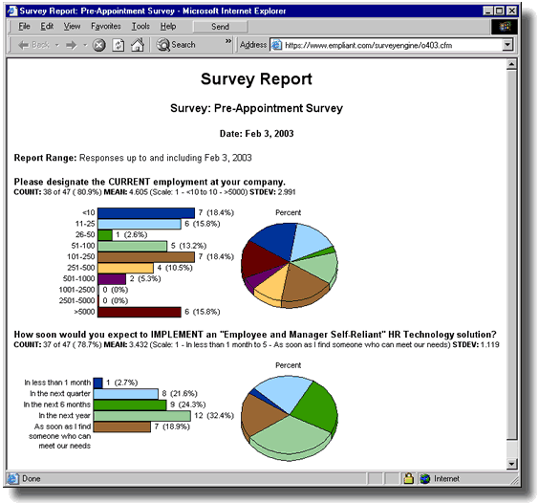Open the File menu
Viewport: 539px width, 503px height.
pos(24,27)
